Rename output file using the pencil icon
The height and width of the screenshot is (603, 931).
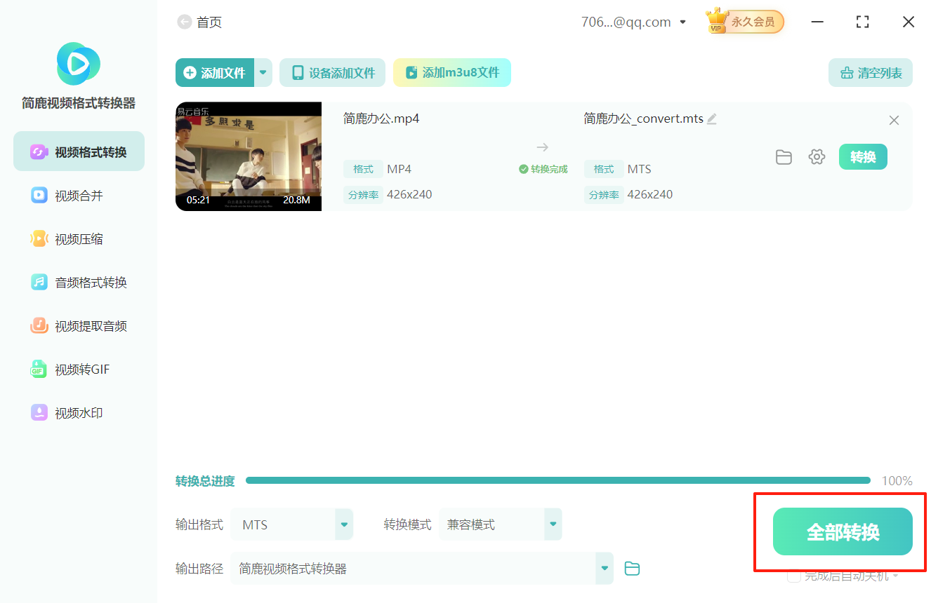(712, 118)
